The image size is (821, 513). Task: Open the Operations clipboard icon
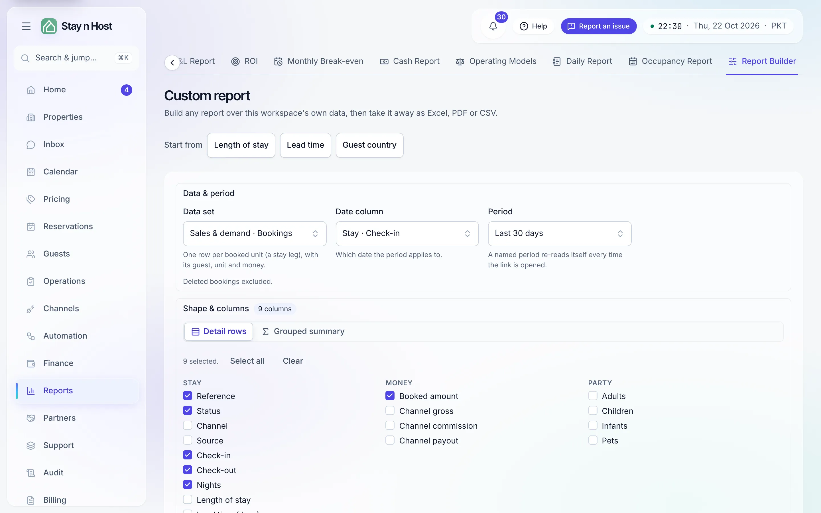(x=31, y=282)
